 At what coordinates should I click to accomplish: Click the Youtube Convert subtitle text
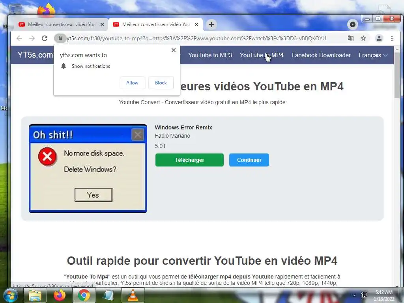click(202, 102)
